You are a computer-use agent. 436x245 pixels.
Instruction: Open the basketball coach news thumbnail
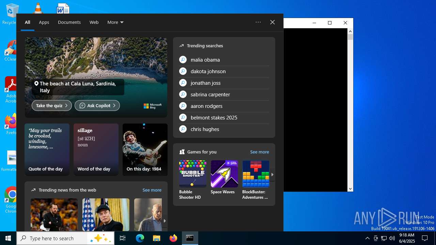(54, 215)
